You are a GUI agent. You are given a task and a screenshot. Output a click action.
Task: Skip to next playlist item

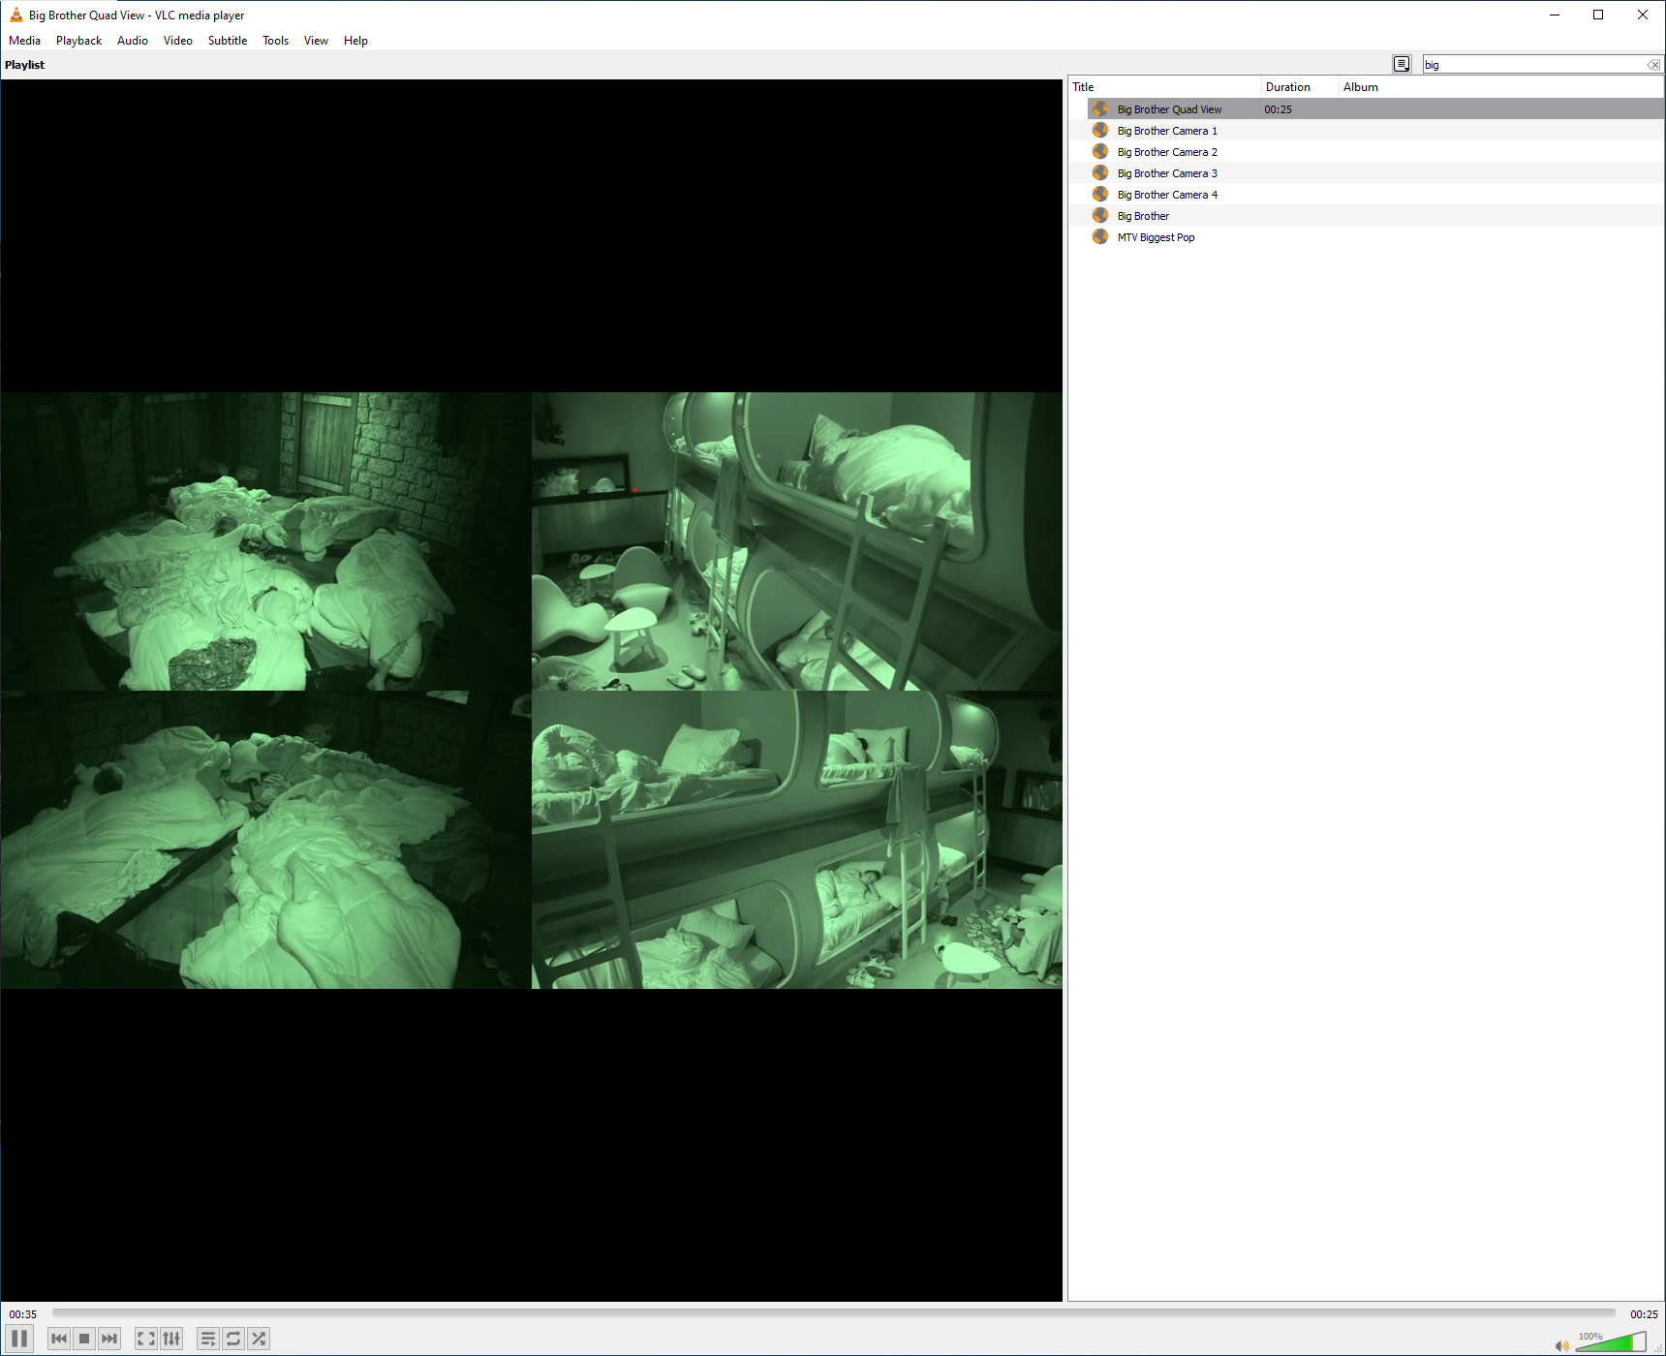pyautogui.click(x=109, y=1339)
